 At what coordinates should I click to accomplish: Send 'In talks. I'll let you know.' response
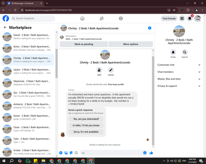[86, 125]
